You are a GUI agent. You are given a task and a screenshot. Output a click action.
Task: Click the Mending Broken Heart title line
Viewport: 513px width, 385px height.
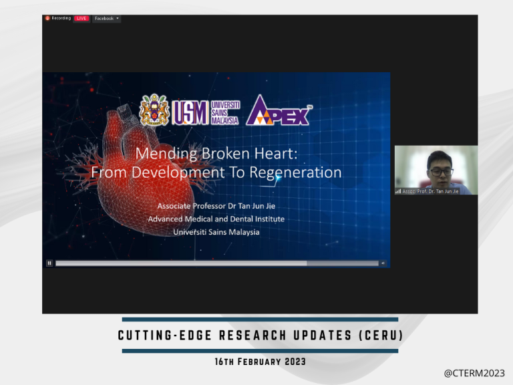pyautogui.click(x=216, y=153)
